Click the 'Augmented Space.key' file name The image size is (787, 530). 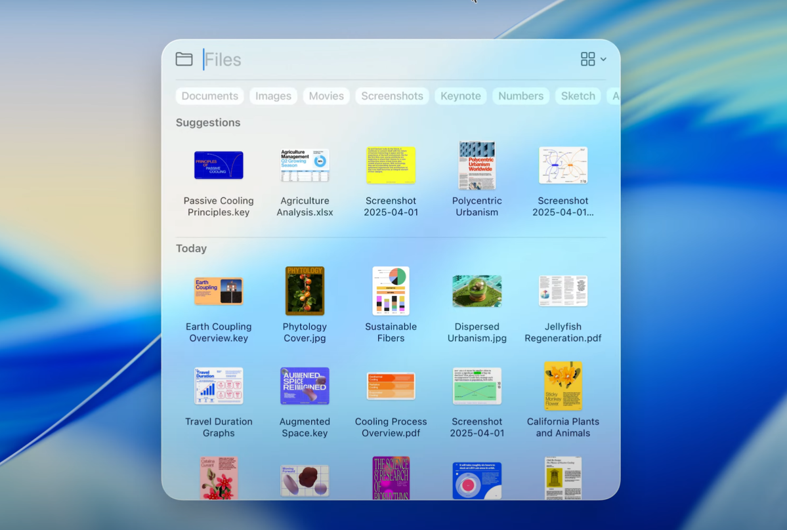coord(305,427)
